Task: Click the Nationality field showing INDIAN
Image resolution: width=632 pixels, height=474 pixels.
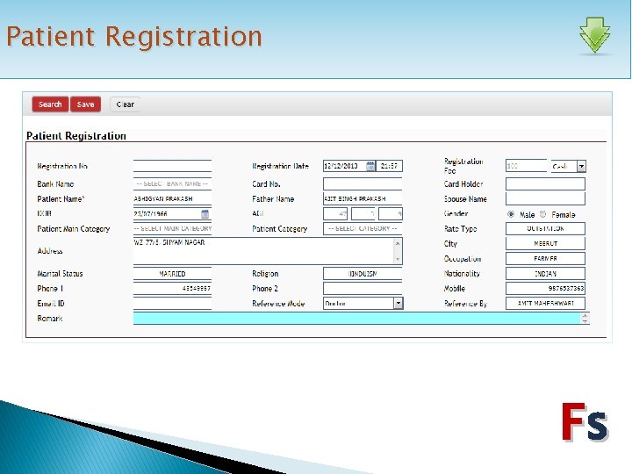Action: point(545,273)
